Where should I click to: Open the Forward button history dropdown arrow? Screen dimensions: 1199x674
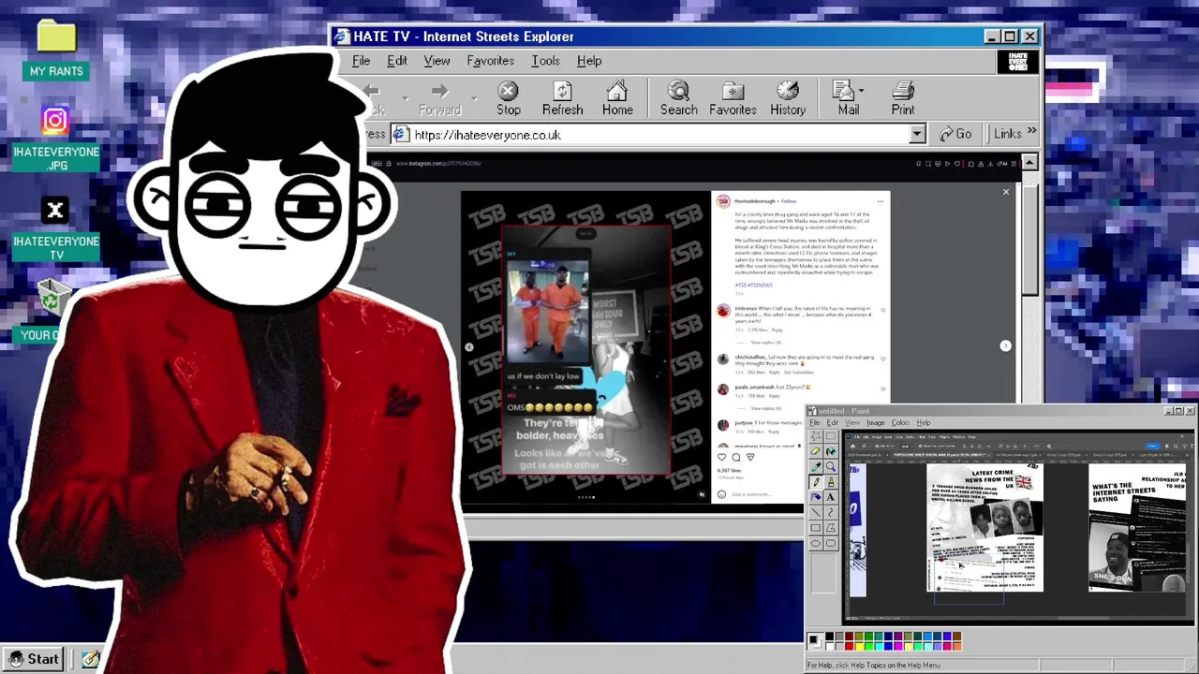click(474, 97)
